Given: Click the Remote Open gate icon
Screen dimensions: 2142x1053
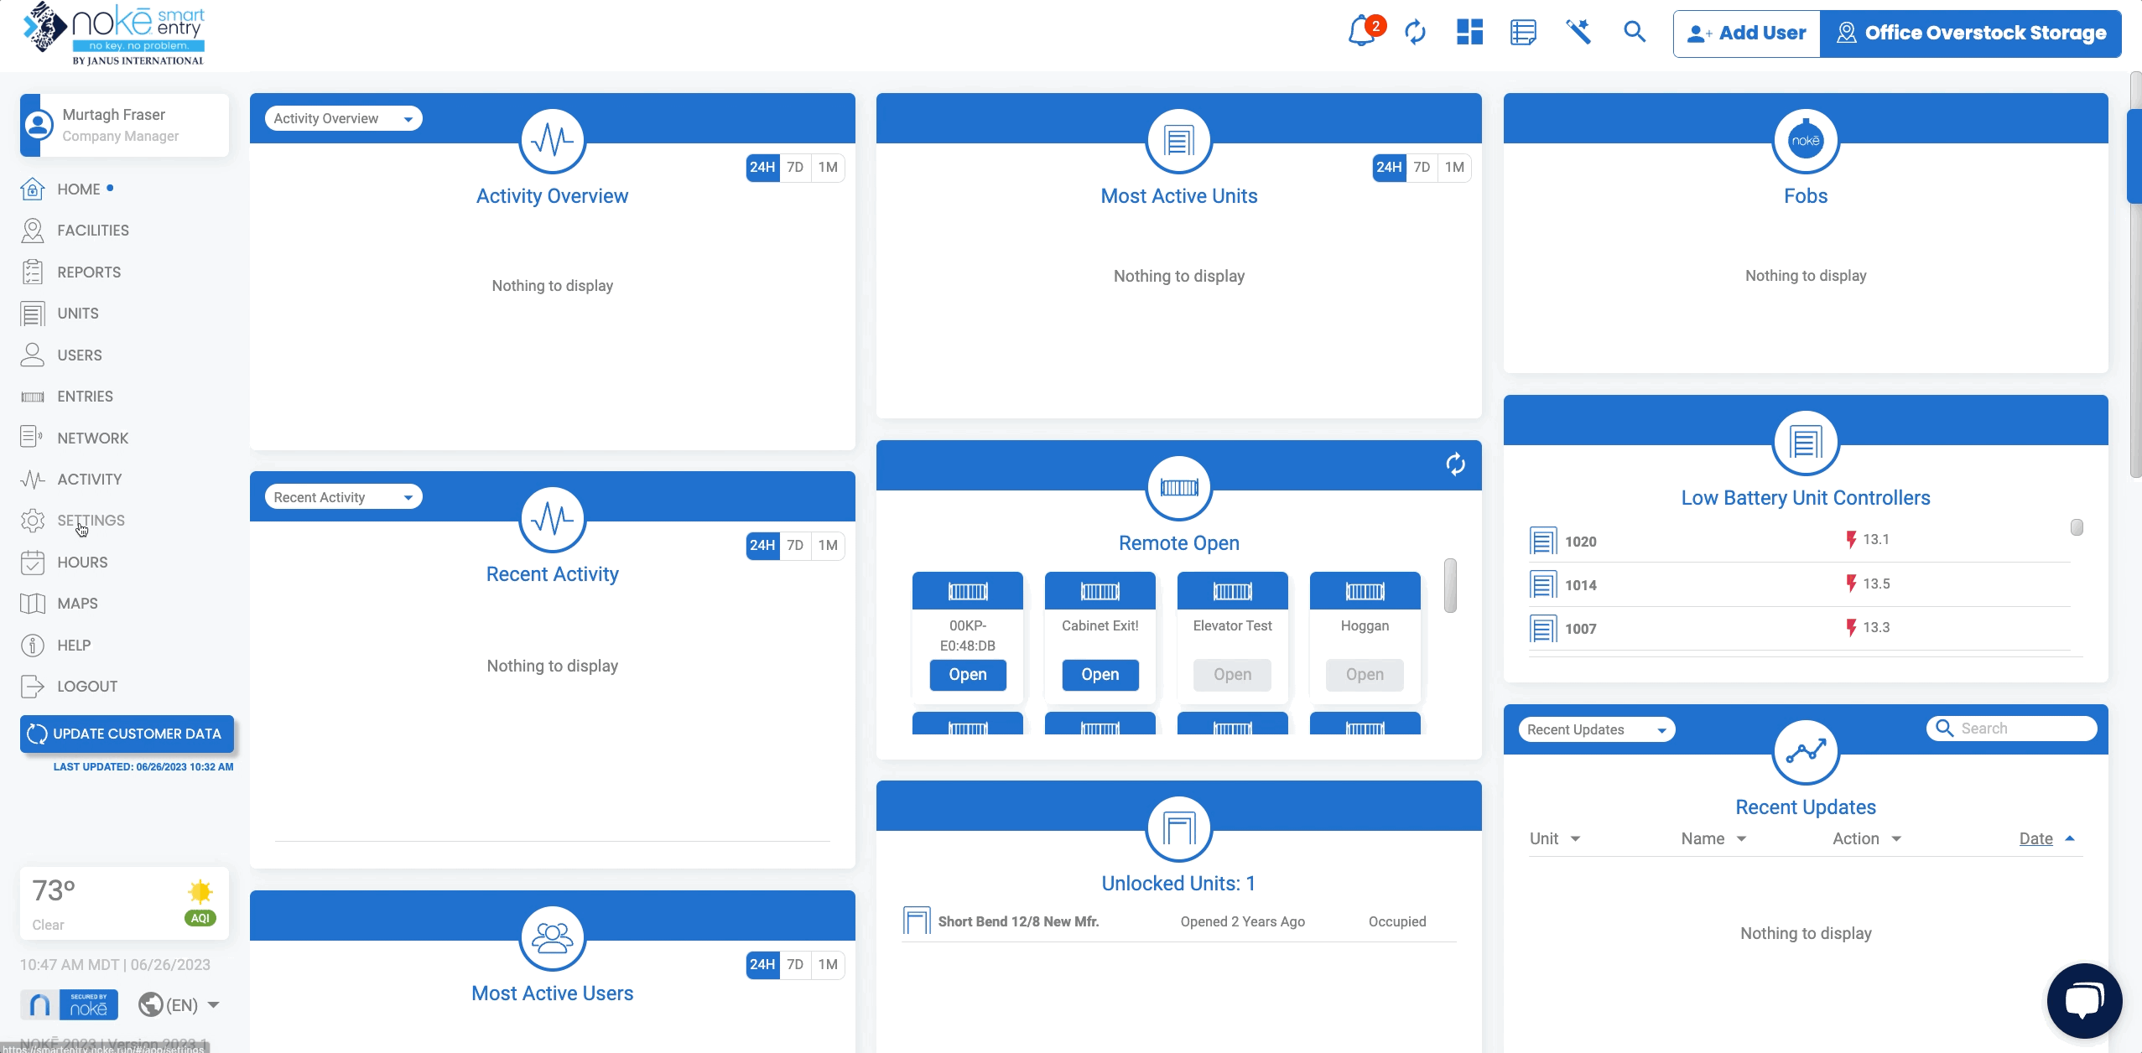Looking at the screenshot, I should pos(1178,488).
